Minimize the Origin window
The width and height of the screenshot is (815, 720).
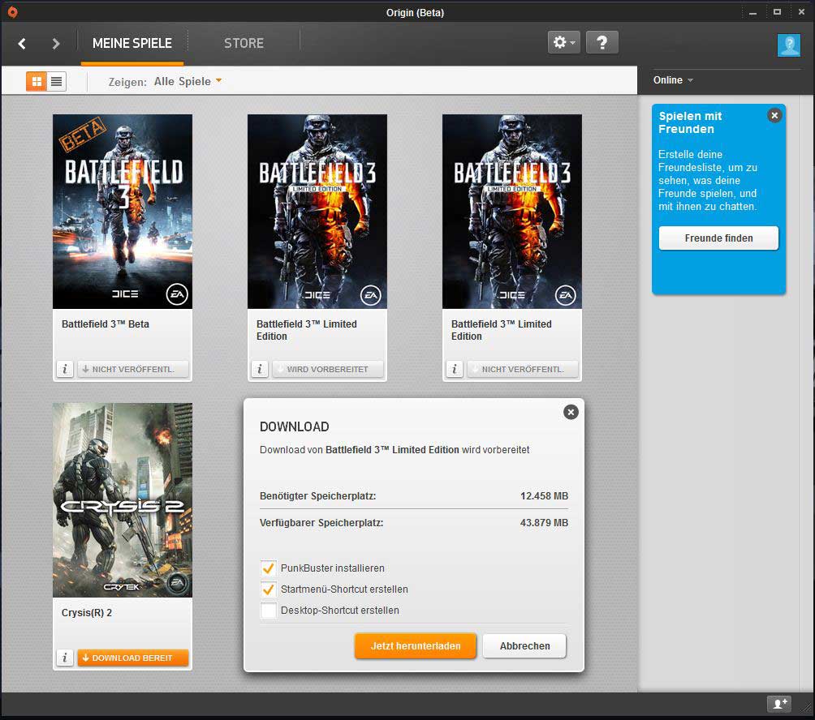[x=752, y=12]
